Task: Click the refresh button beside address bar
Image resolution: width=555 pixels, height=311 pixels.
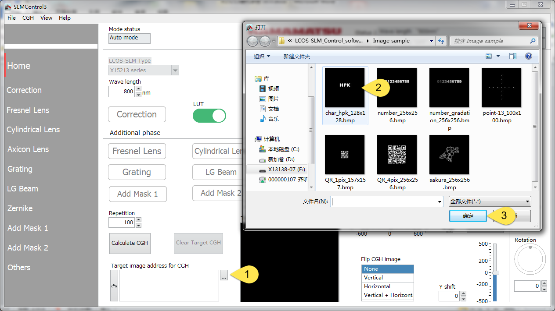Action: point(441,41)
